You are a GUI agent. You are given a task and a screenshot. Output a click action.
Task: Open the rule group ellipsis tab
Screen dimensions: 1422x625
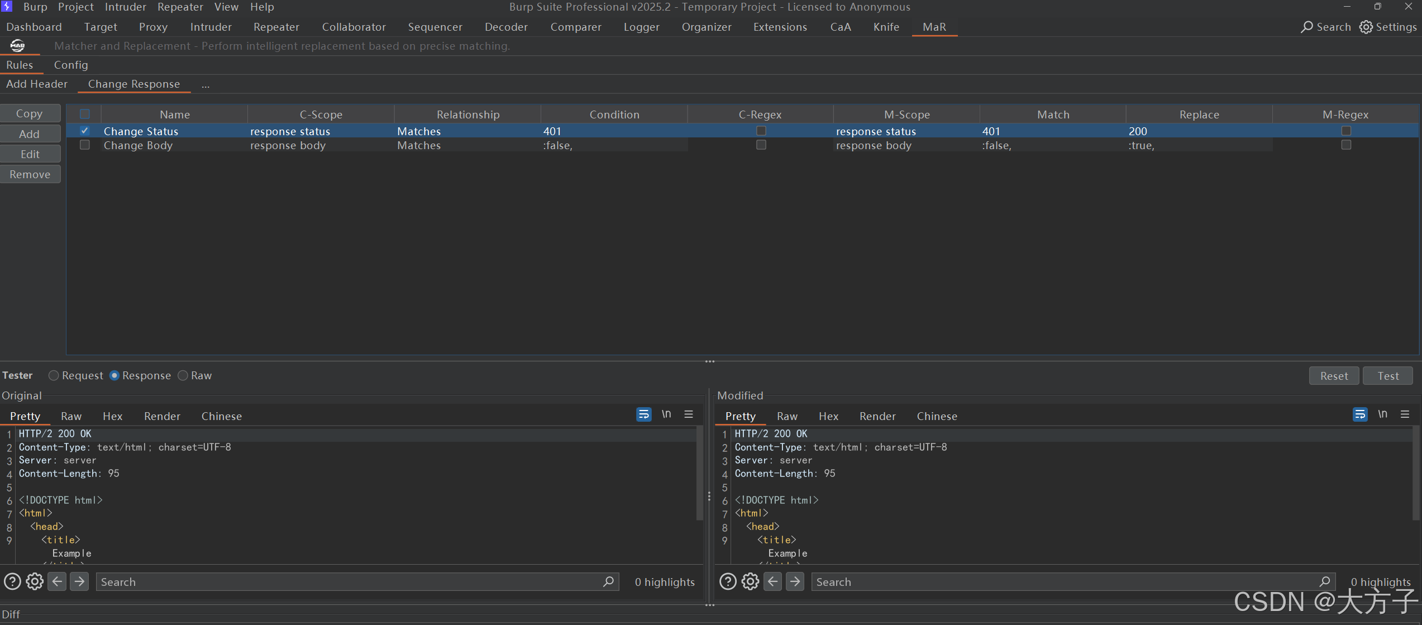206,85
